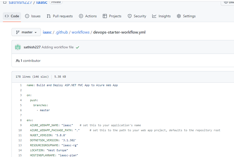The height and width of the screenshot is (157, 234).
Task: View the Insights tab
Action: (162, 16)
